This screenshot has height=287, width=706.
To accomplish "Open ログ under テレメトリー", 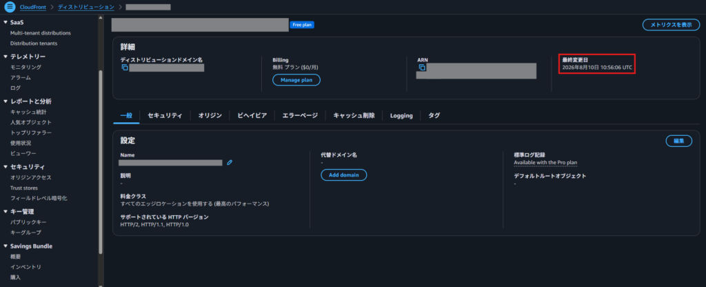I will (15, 88).
